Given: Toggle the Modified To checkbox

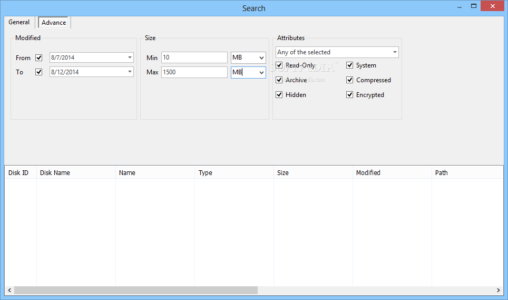Looking at the screenshot, I should 38,72.
